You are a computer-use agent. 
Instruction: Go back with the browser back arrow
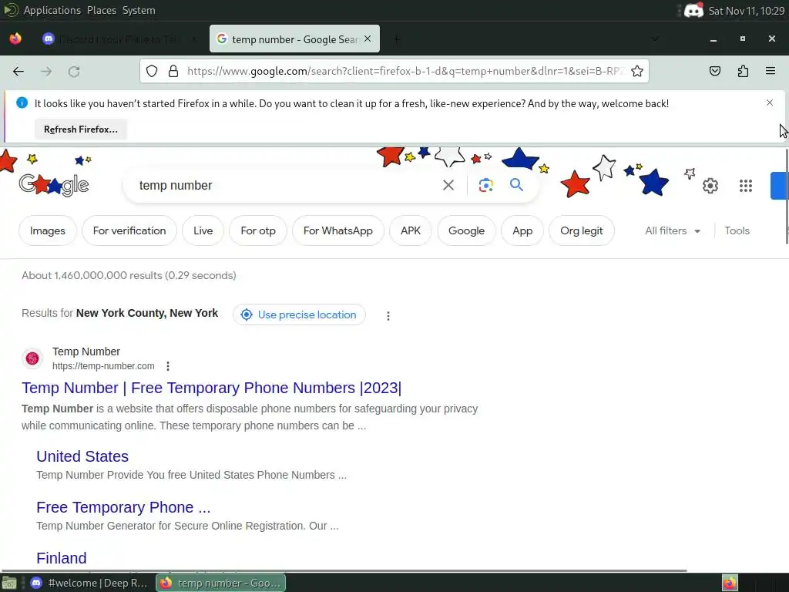pyautogui.click(x=18, y=72)
